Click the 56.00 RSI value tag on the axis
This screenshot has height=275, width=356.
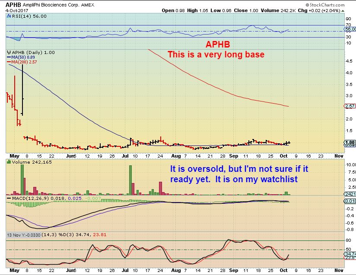point(350,29)
